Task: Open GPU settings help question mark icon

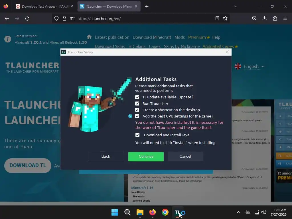Action: click(x=130, y=116)
